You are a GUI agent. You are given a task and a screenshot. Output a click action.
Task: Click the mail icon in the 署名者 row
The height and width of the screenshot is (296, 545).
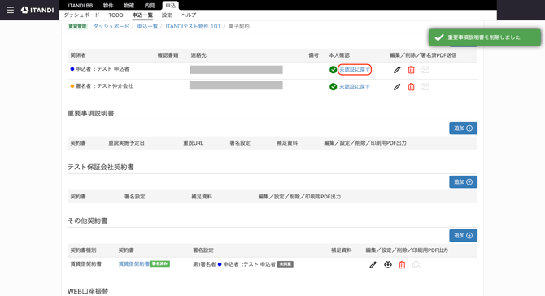pyautogui.click(x=425, y=87)
